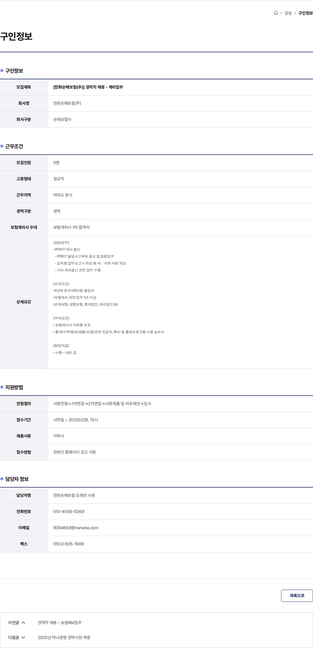Click the 손해보험사 company type value
The image size is (313, 648).
coord(62,119)
